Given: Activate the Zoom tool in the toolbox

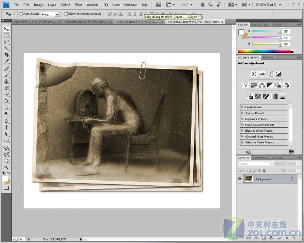Looking at the screenshot, I should [x=7, y=167].
